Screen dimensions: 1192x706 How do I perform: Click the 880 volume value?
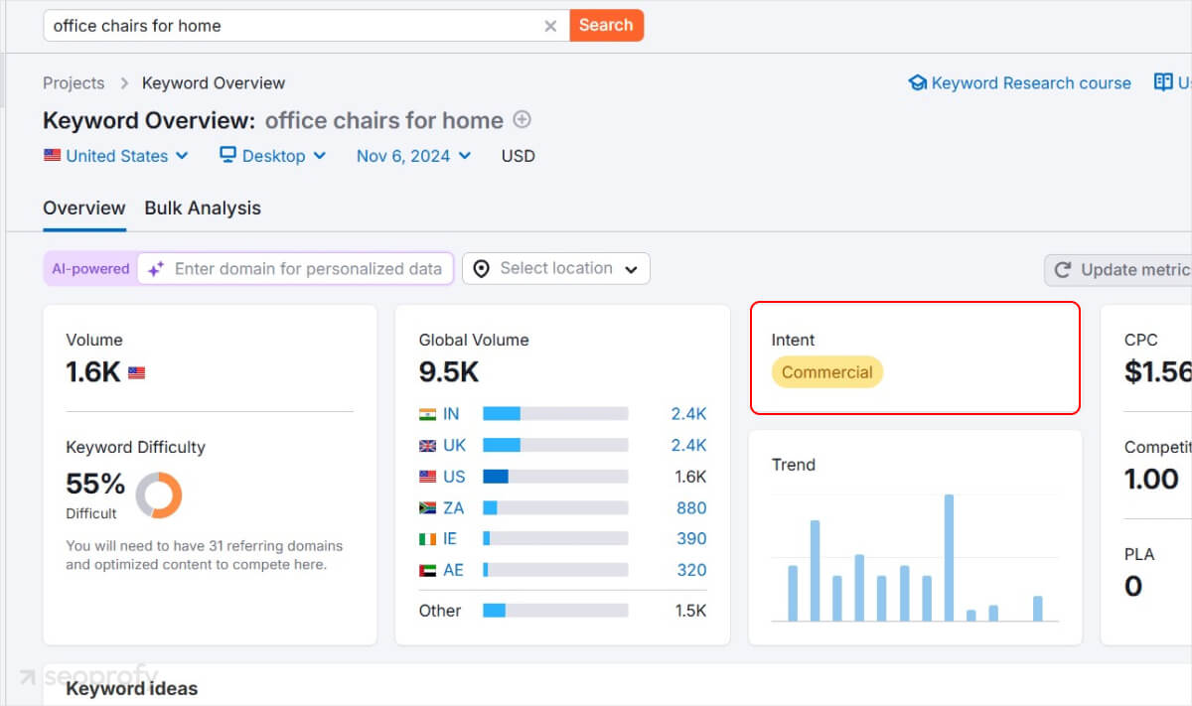(x=691, y=507)
